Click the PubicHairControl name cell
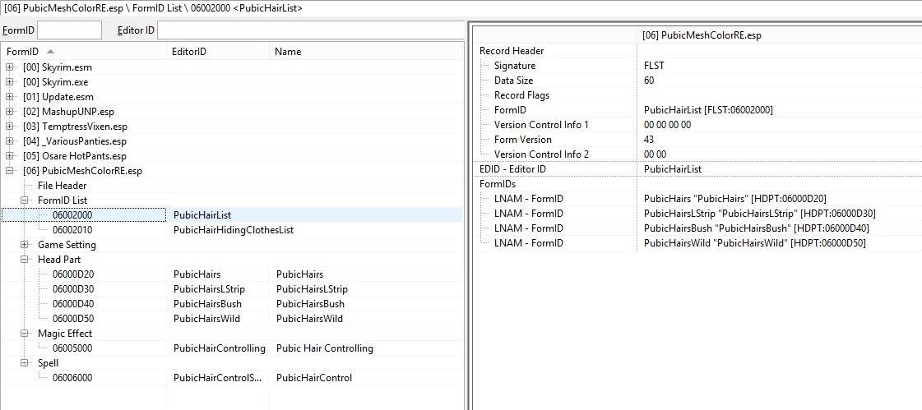 314,378
